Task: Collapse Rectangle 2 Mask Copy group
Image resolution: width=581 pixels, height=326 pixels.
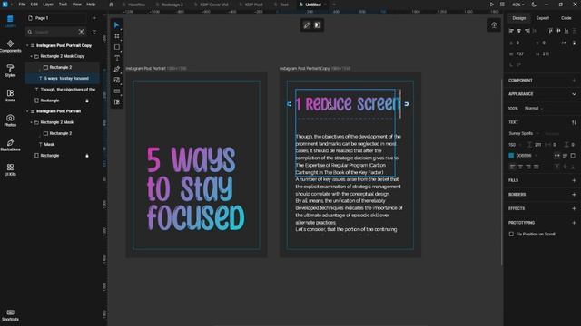Action: tap(32, 56)
